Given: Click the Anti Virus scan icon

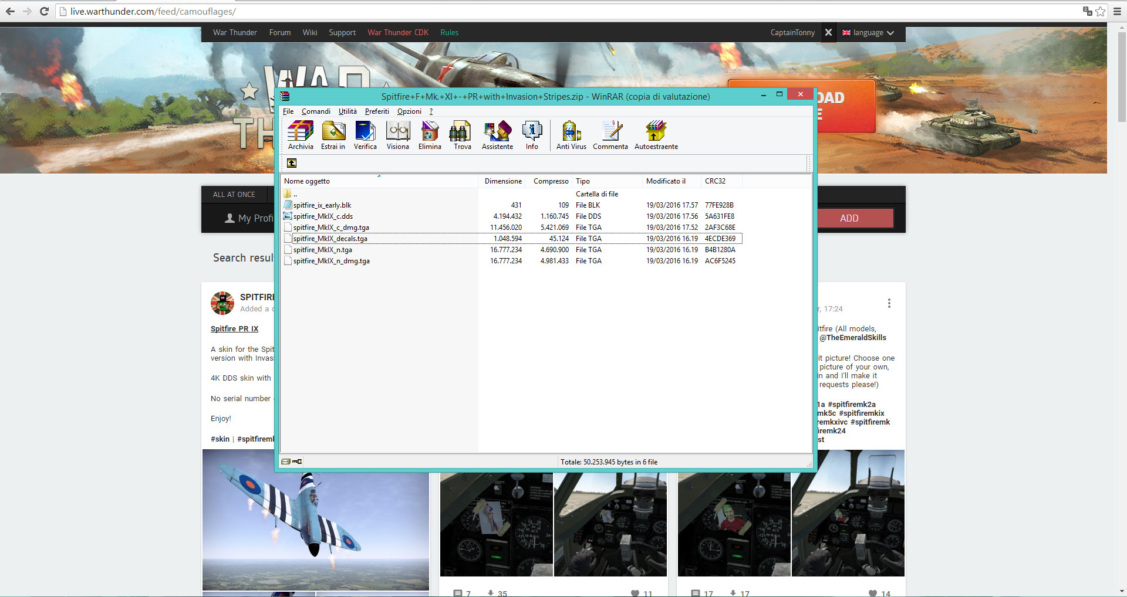Looking at the screenshot, I should click(571, 135).
